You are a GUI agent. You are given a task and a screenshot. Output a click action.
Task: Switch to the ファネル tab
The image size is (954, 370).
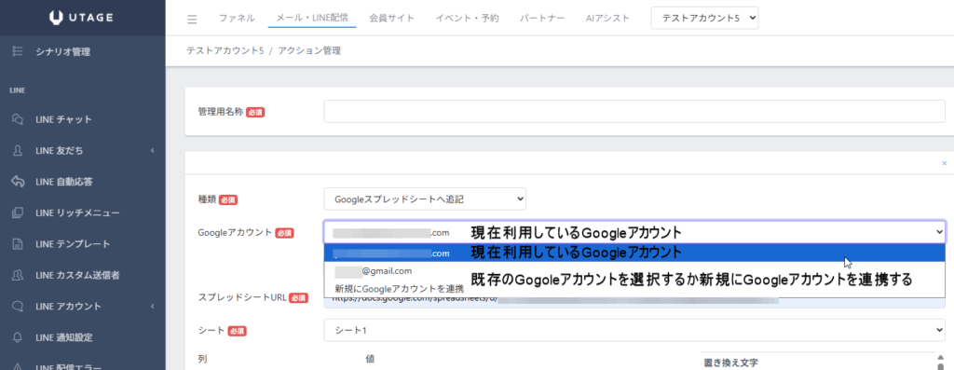[236, 19]
